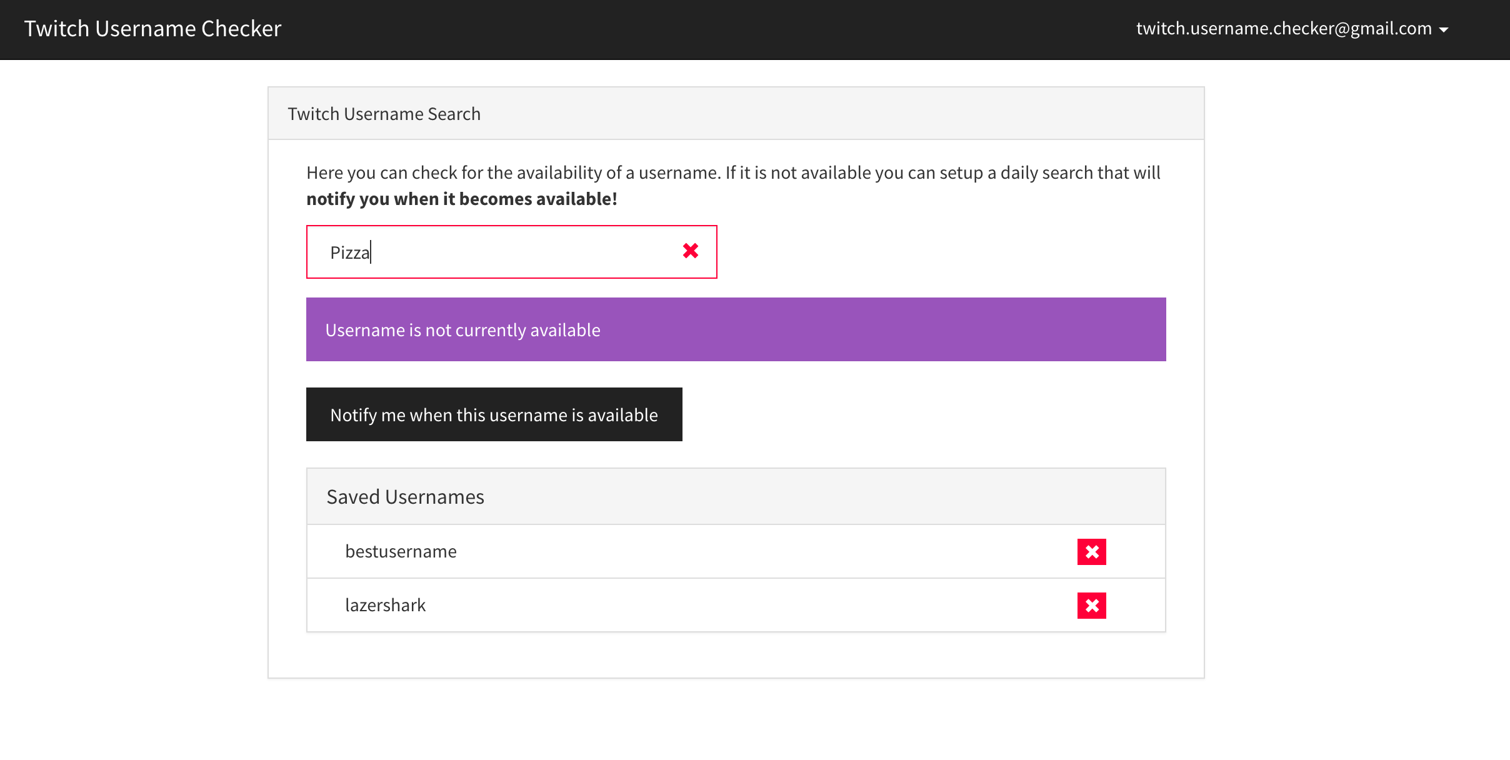Click the Username is not currently available banner

coord(736,329)
